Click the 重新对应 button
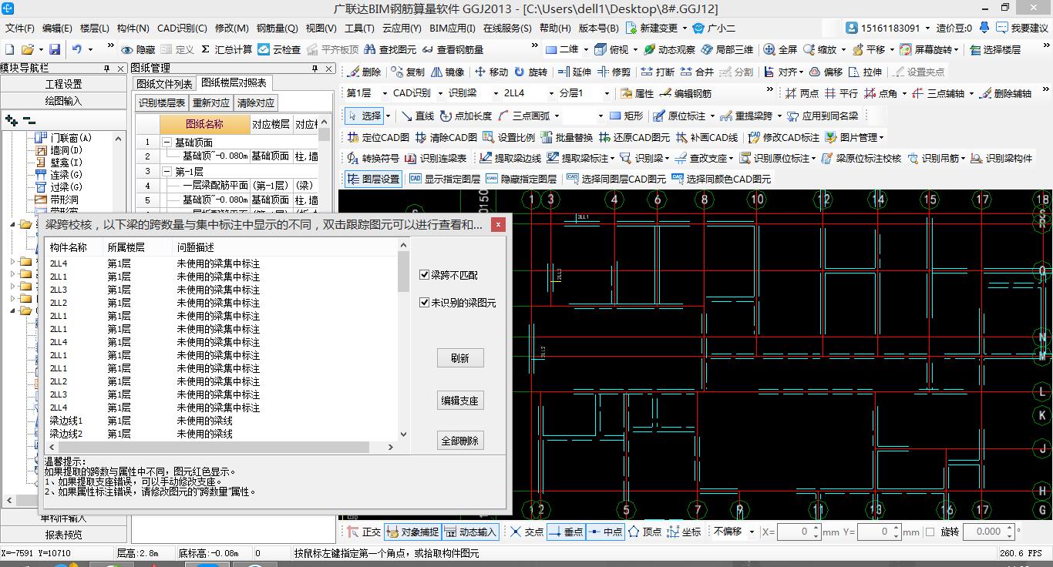The image size is (1053, 567). click(211, 102)
